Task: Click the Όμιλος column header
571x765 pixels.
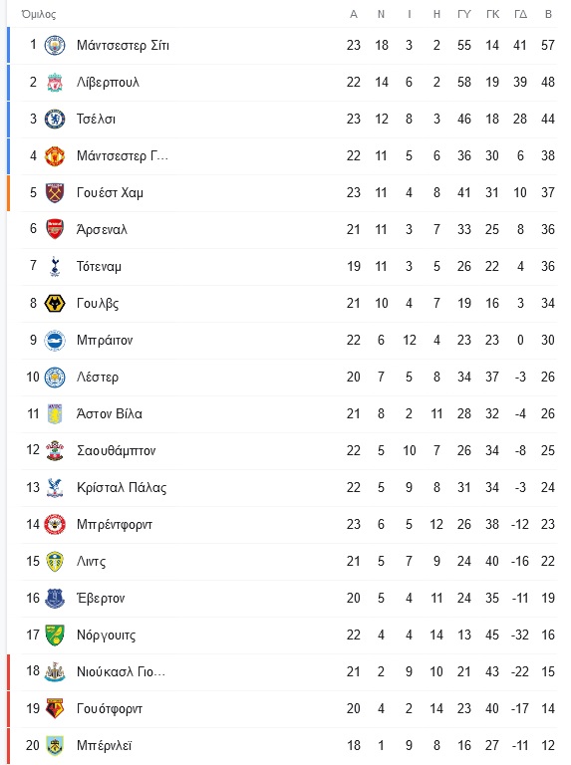Action: pyautogui.click(x=39, y=14)
